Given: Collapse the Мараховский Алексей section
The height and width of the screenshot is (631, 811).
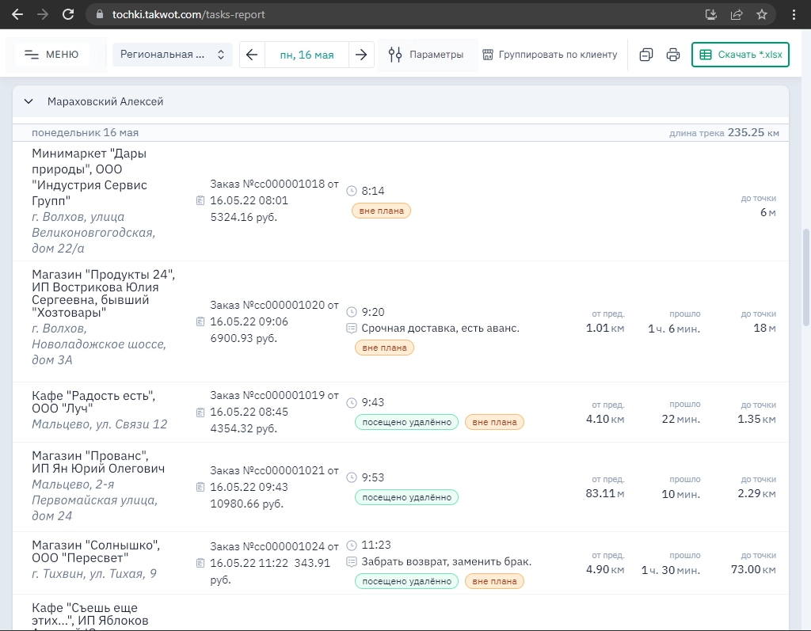Looking at the screenshot, I should point(29,101).
